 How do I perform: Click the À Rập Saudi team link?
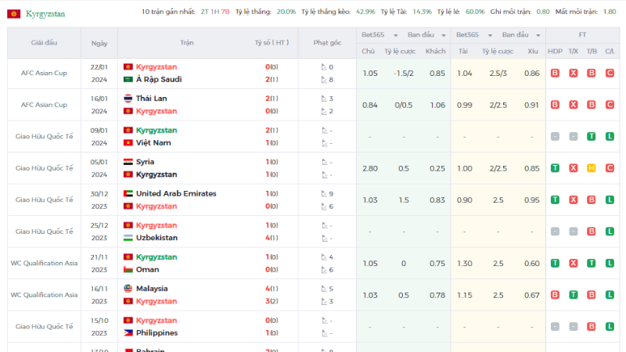pyautogui.click(x=159, y=80)
